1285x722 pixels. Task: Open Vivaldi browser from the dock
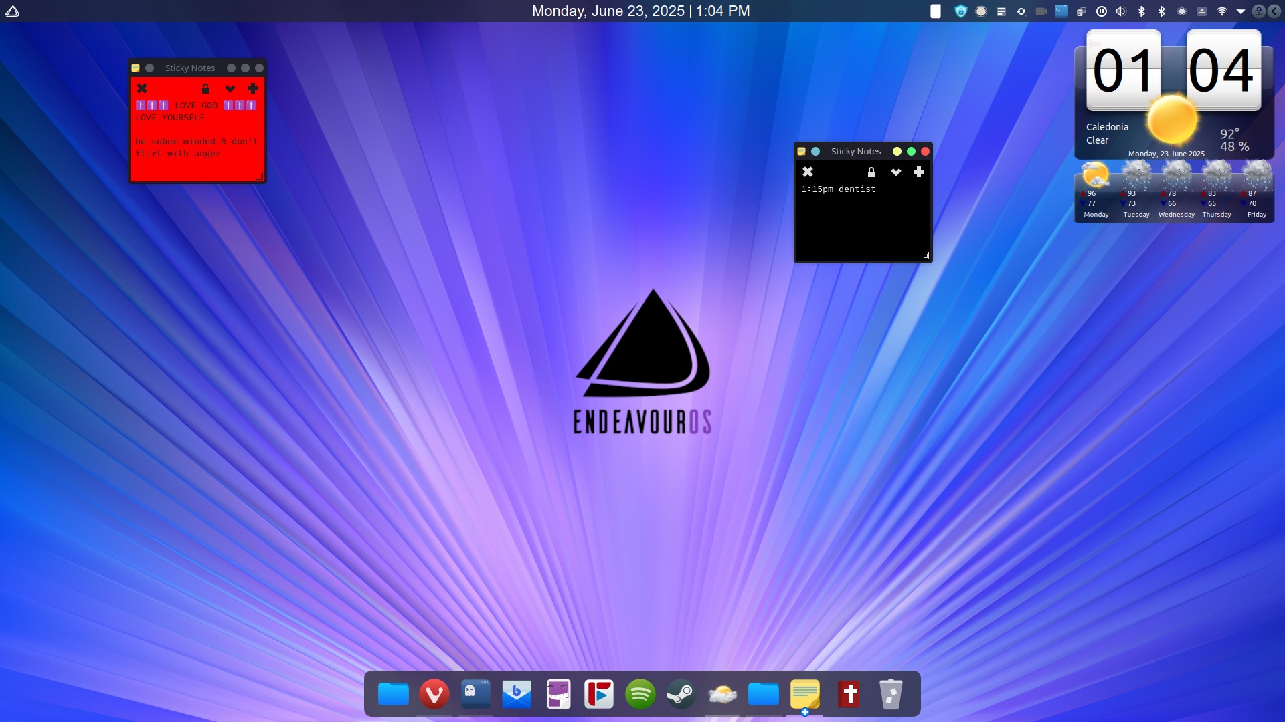pyautogui.click(x=434, y=694)
